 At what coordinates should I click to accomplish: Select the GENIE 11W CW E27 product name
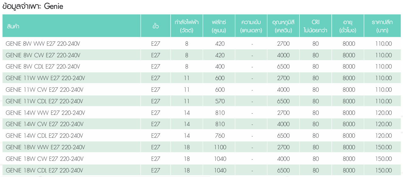(44, 90)
